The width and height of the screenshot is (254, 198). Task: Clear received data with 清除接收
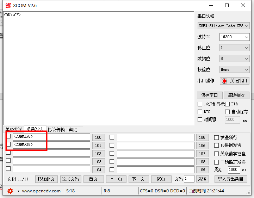(x=236, y=95)
